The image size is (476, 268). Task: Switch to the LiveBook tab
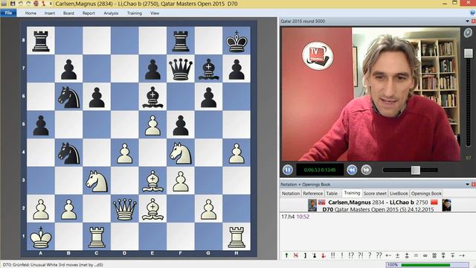click(399, 194)
